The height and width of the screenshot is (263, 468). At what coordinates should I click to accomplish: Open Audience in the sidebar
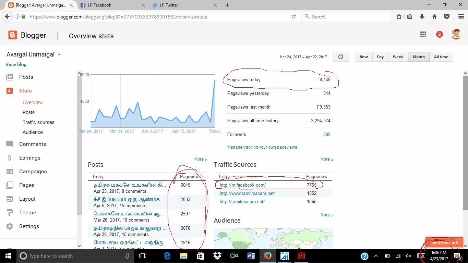(33, 132)
